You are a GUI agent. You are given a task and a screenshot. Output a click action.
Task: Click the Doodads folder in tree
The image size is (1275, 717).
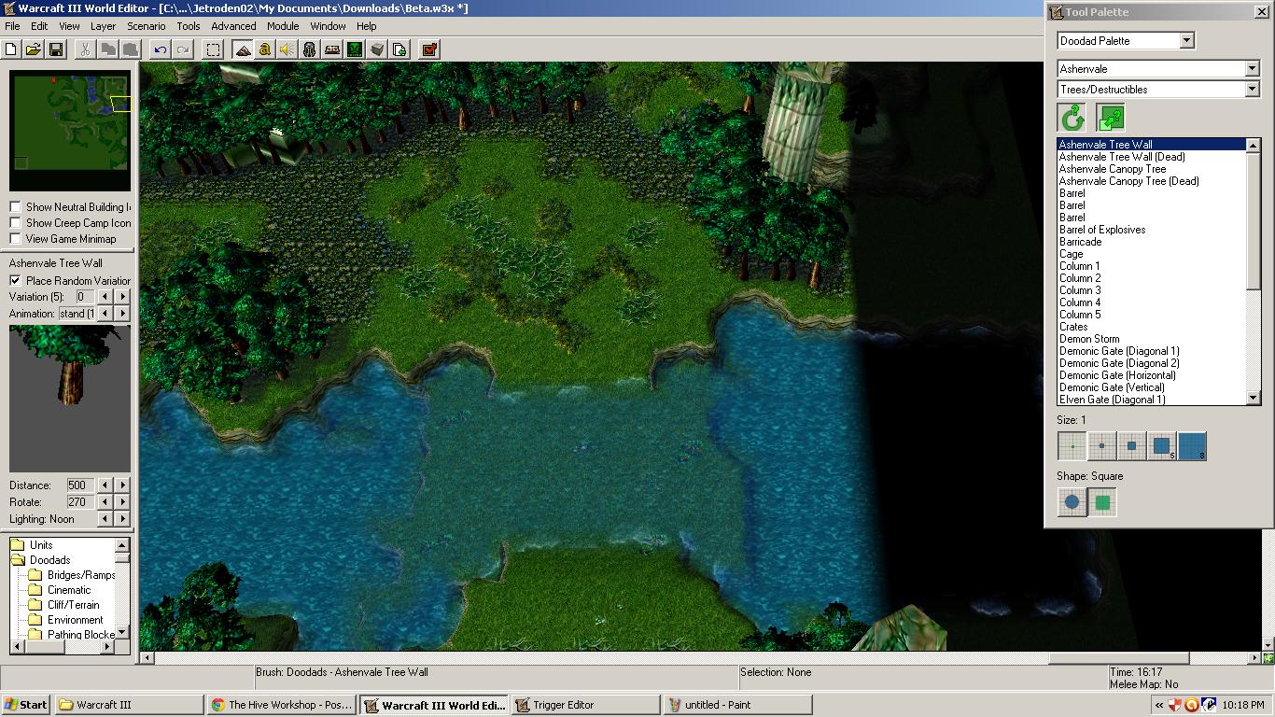[x=41, y=560]
